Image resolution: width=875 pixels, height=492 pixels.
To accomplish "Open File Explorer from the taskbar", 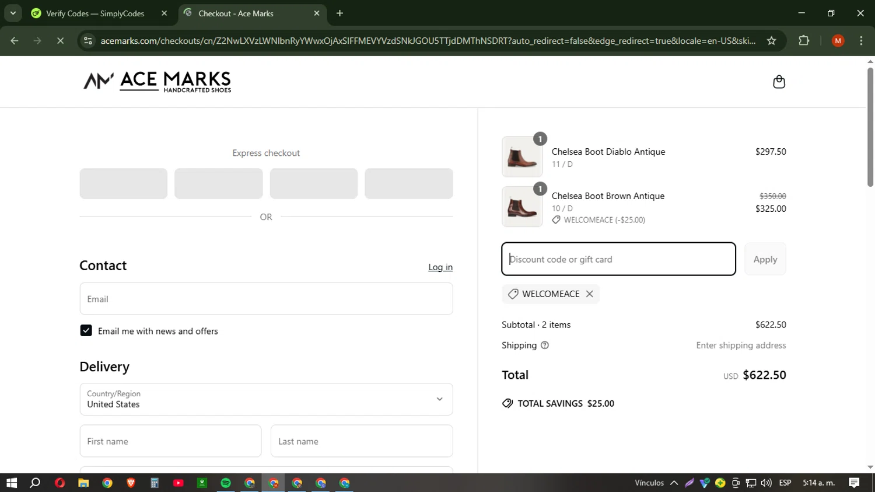I will coord(83,483).
